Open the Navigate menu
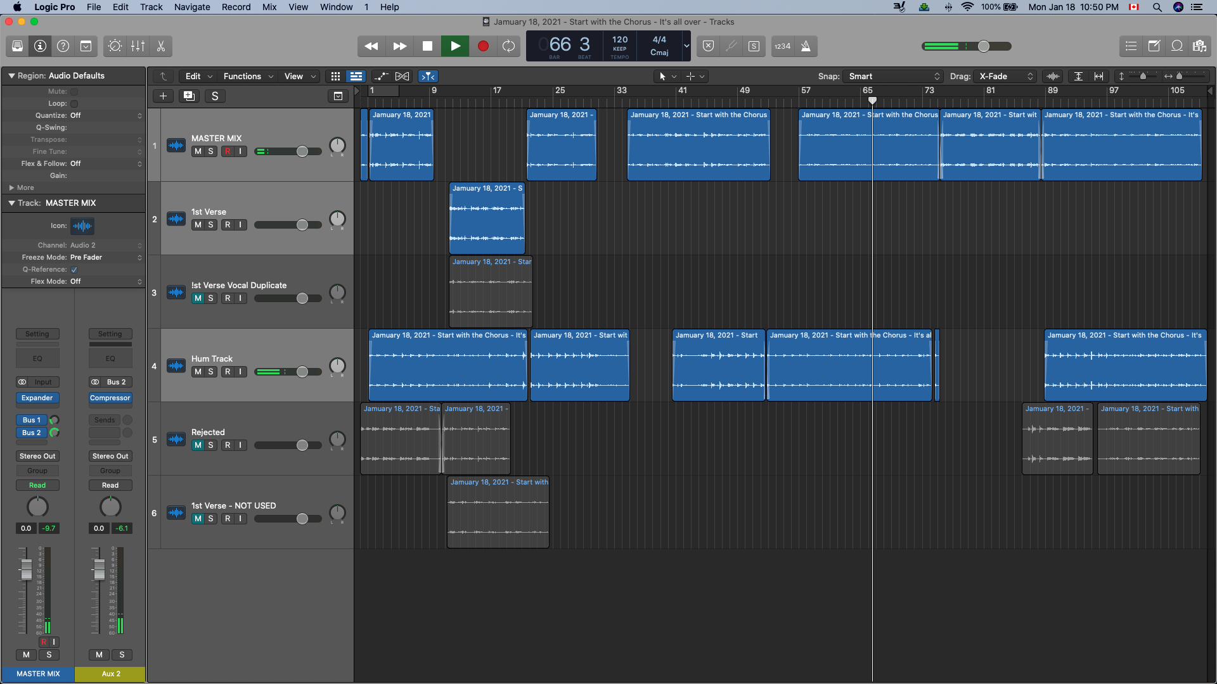 (192, 7)
